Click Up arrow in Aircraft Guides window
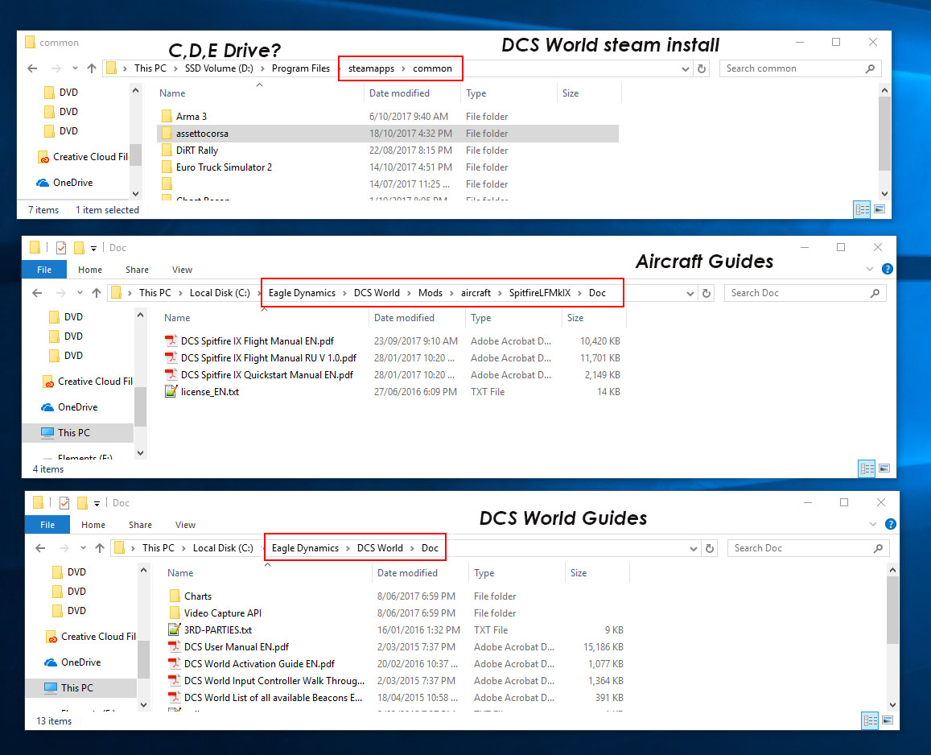This screenshot has height=755, width=931. 97,293
